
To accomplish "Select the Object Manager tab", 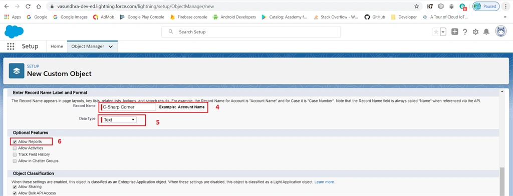I will 88,46.
